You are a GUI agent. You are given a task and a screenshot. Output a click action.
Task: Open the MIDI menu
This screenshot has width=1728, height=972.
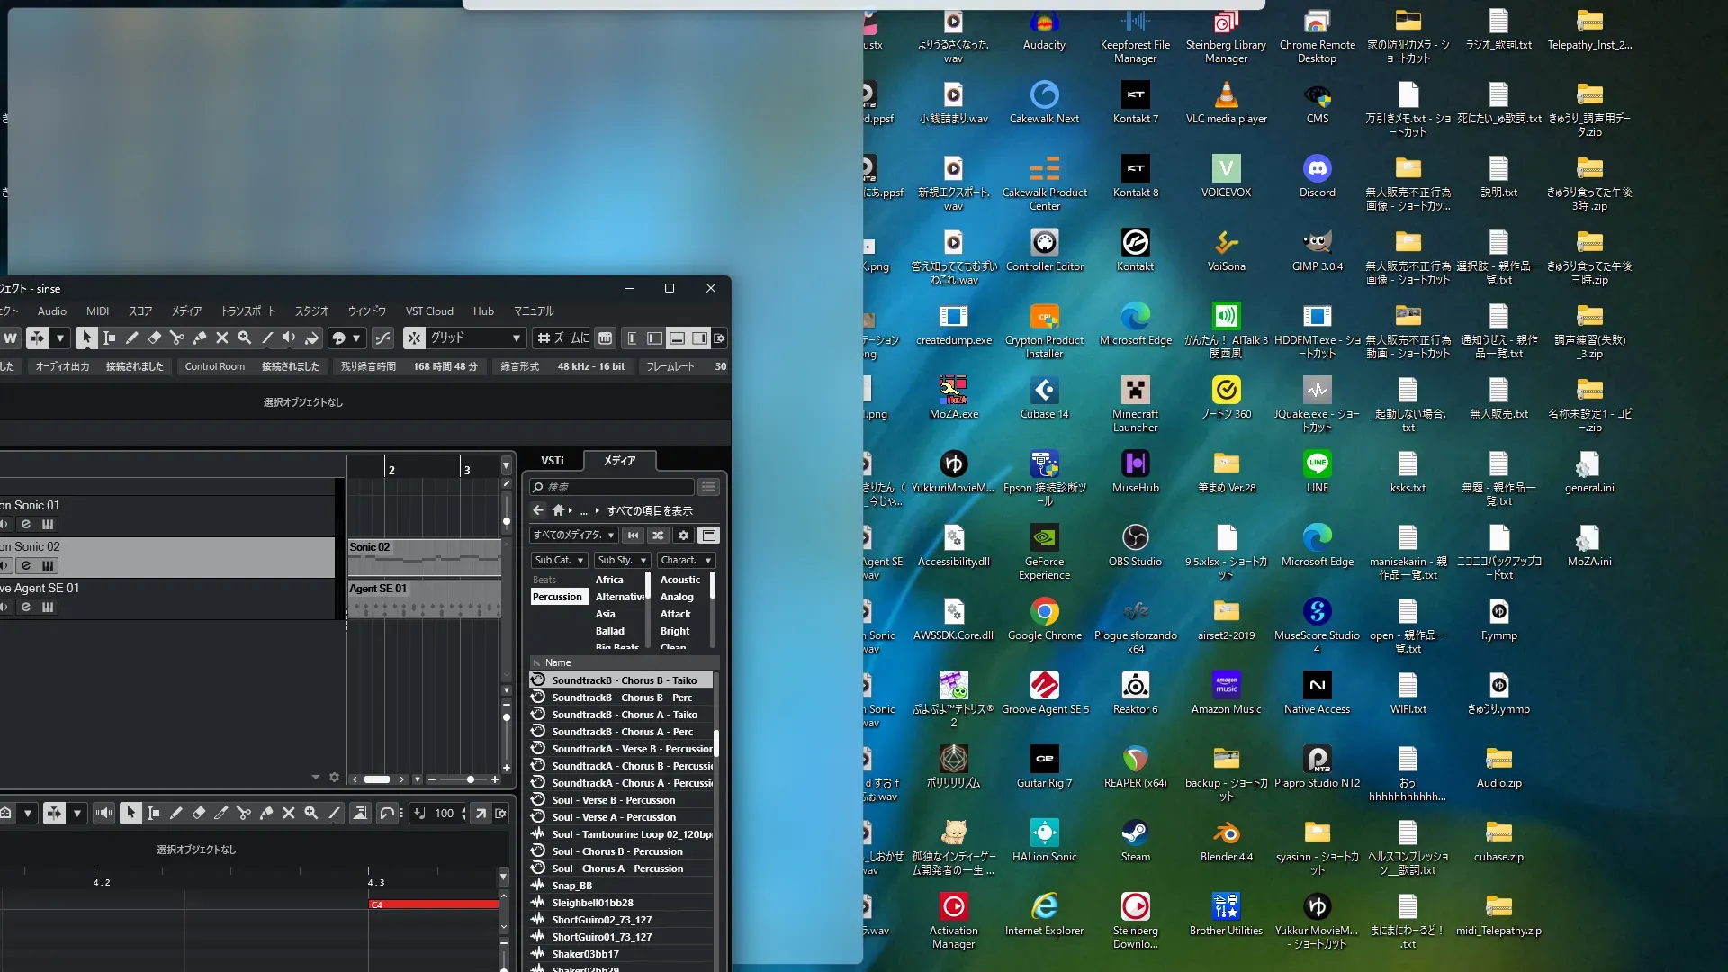pyautogui.click(x=97, y=311)
